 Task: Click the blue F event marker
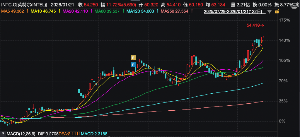click(x=133, y=65)
